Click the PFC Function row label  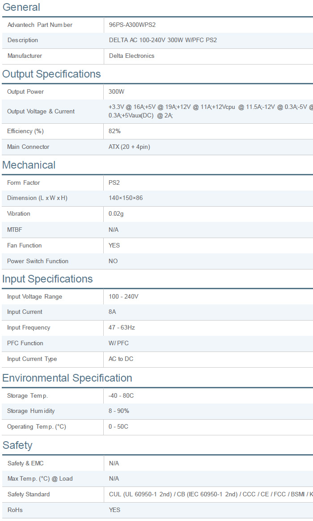25,343
